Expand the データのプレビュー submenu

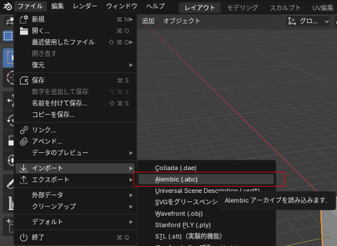pyautogui.click(x=75, y=153)
